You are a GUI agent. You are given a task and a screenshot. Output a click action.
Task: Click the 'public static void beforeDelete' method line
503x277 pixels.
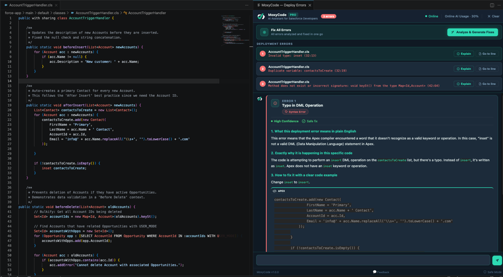click(x=77, y=207)
